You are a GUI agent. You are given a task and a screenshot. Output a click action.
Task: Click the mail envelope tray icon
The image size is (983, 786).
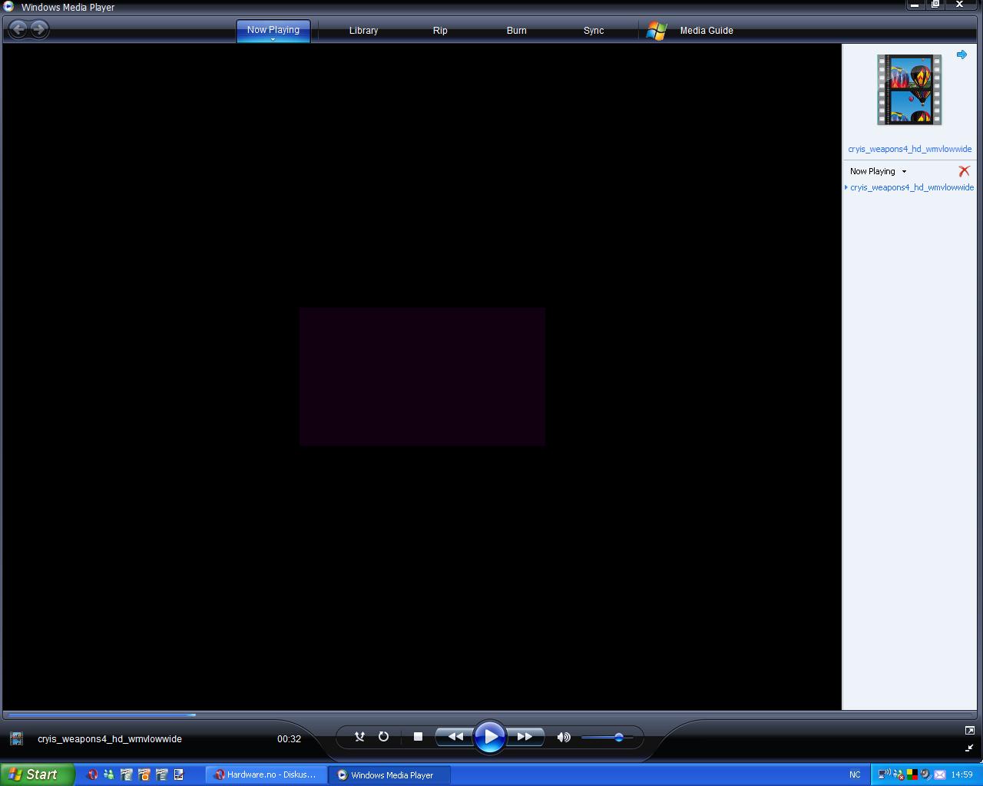pos(939,774)
